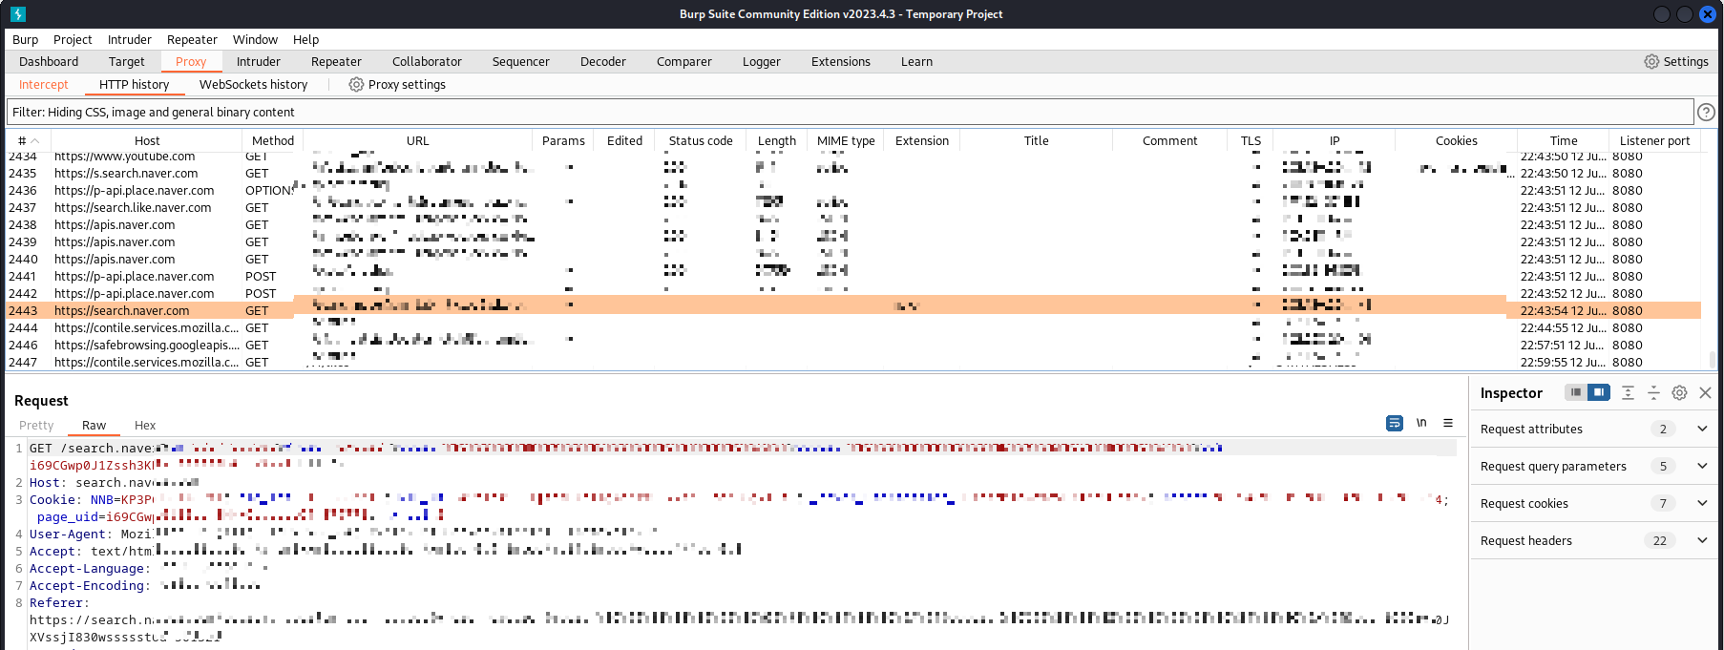1724x650 pixels.
Task: Open the Inspector settings gear icon
Action: [1680, 393]
